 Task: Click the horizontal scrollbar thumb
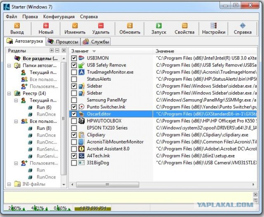pos(108,184)
